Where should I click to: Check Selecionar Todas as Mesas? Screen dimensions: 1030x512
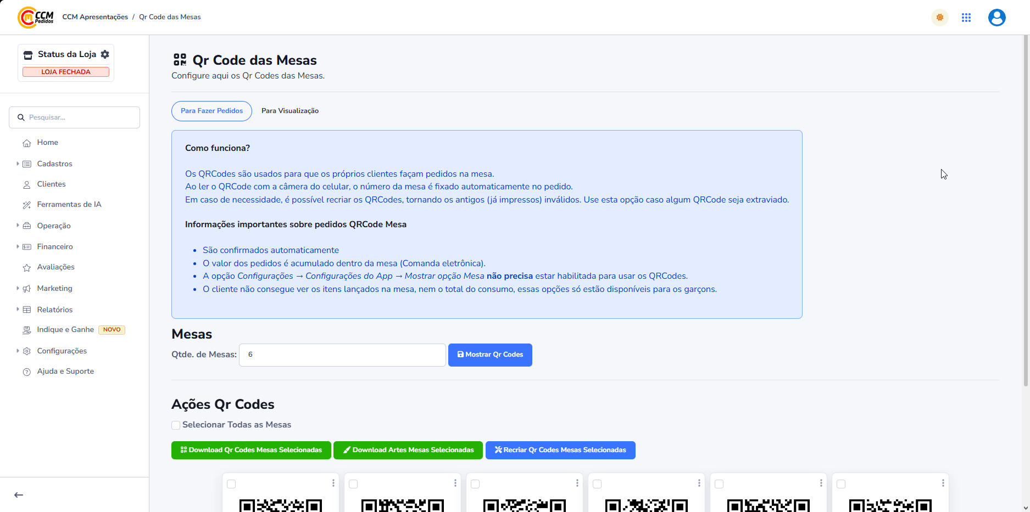(176, 425)
